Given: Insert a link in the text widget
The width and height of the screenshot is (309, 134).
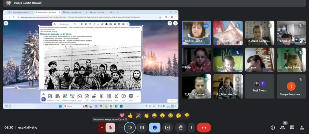Looking at the screenshot, I should [x=102, y=24].
